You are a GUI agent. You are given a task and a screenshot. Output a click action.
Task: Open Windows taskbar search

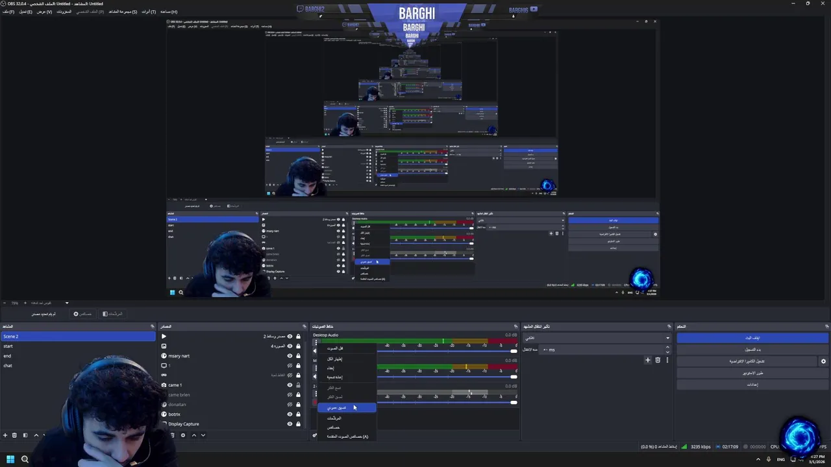[25, 459]
